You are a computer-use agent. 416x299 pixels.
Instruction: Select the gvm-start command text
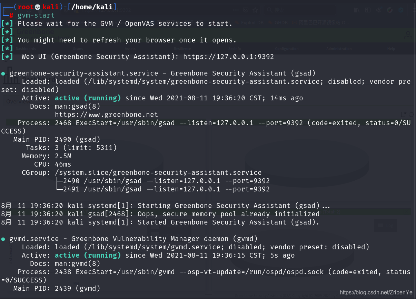pos(36,16)
